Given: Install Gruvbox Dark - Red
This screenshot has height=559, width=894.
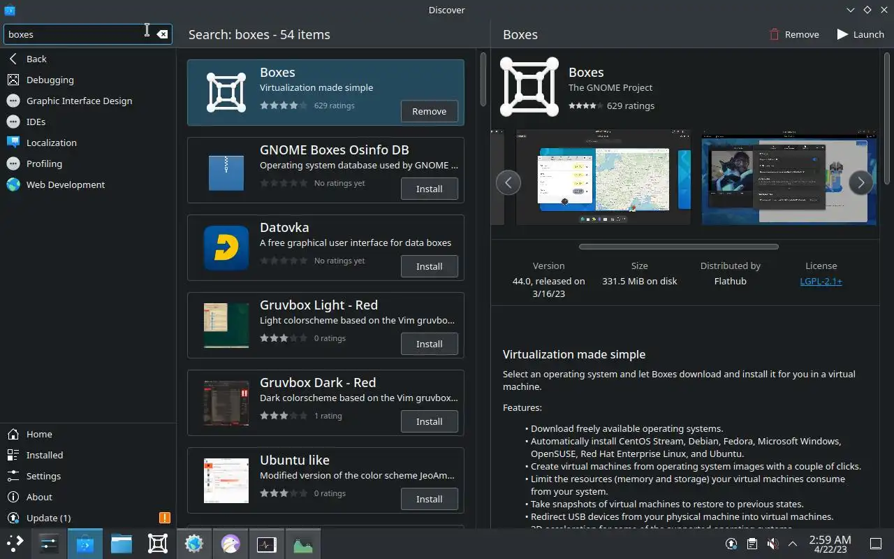Looking at the screenshot, I should point(429,421).
